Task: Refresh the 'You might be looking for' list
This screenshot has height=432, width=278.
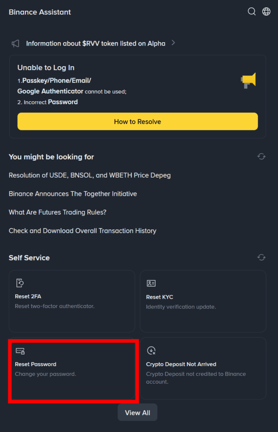Action: pos(262,157)
